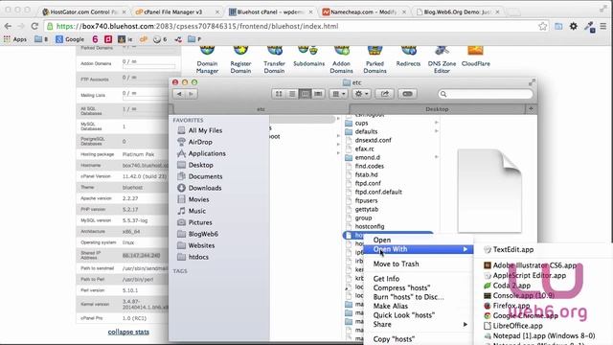
Task: Close Blog.Web6.Org Demo tab
Action: point(497,12)
